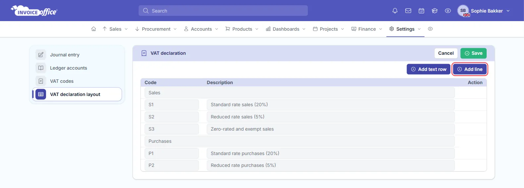Screen dimensions: 524x188
Task: Click the Search input field
Action: coord(223,11)
